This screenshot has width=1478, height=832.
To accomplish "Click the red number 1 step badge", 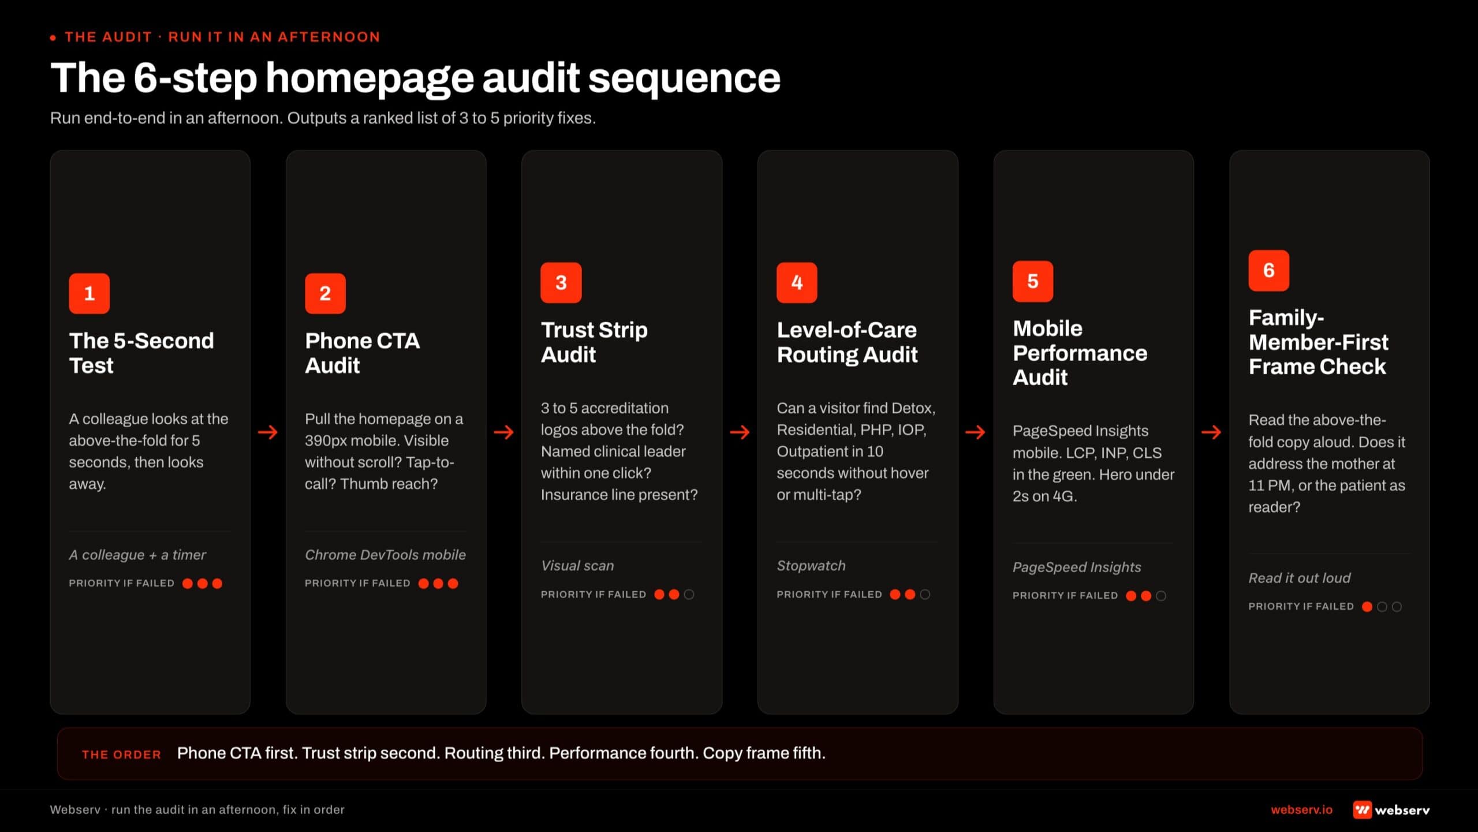I will click(x=89, y=293).
